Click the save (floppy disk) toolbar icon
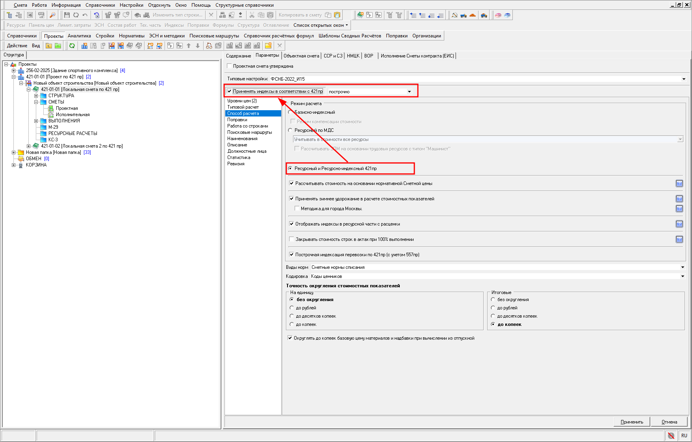Viewport: 692px width, 442px height. [67, 15]
